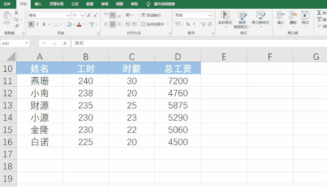Click the Borders icon
This screenshot has width=327, height=187.
click(56, 24)
